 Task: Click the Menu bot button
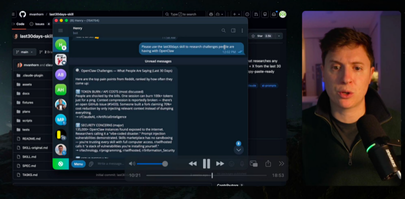78,164
